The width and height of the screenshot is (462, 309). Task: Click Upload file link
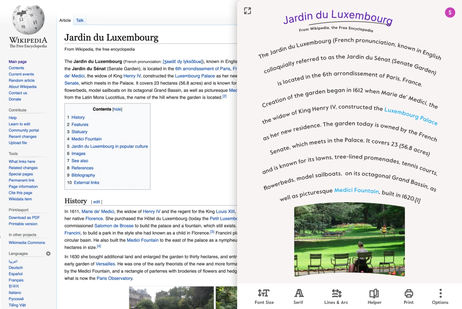point(18,143)
